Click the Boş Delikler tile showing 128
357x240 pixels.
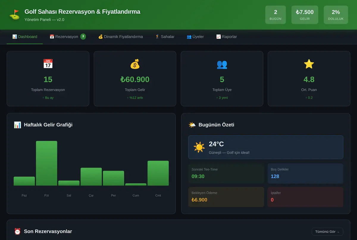coord(305,174)
